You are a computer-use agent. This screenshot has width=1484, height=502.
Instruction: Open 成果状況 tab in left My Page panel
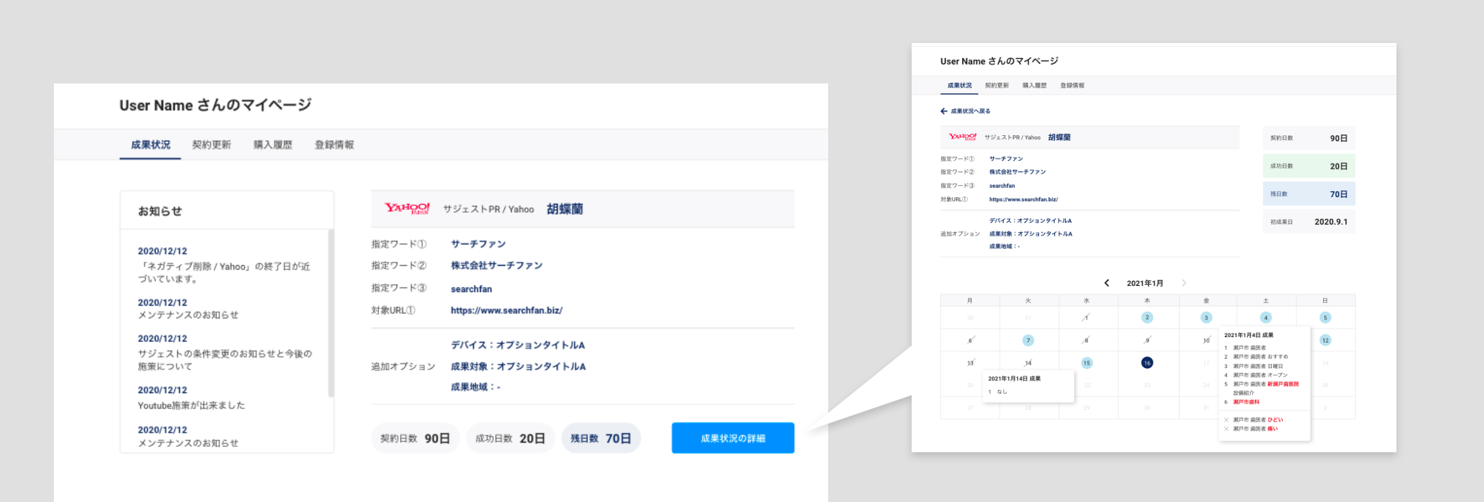pyautogui.click(x=150, y=145)
